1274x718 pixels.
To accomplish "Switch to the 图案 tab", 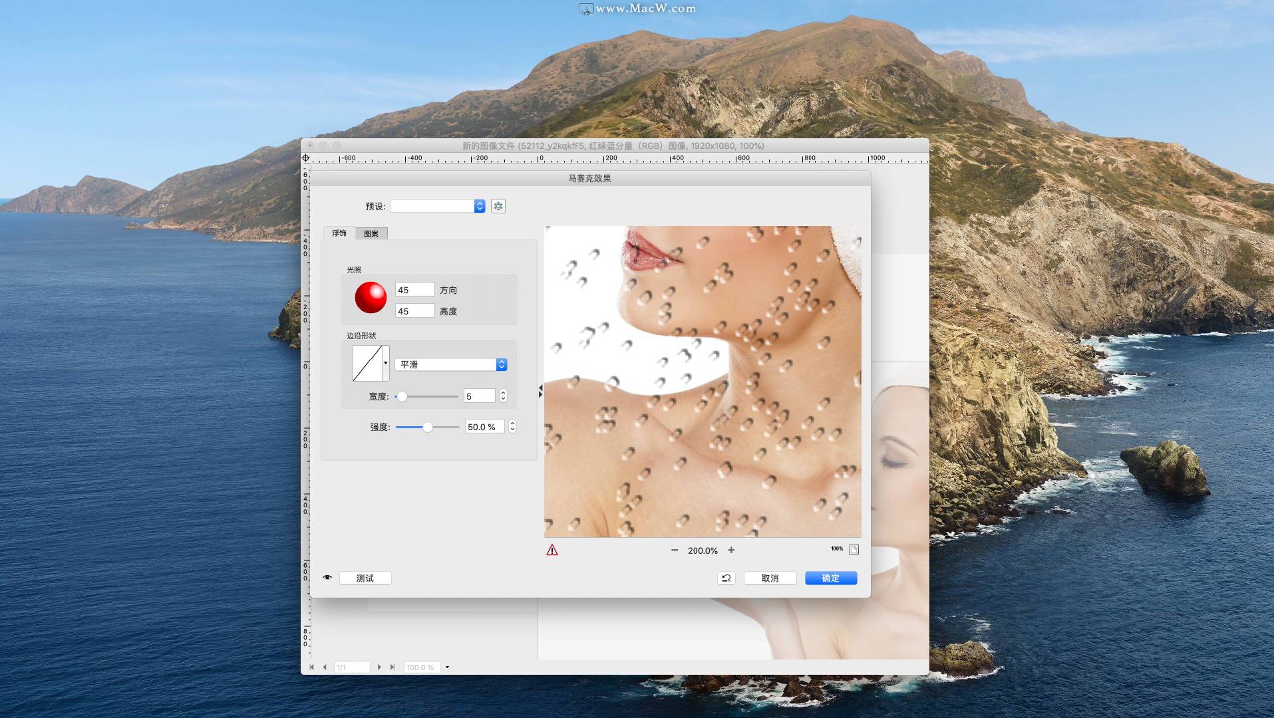I will click(x=372, y=233).
